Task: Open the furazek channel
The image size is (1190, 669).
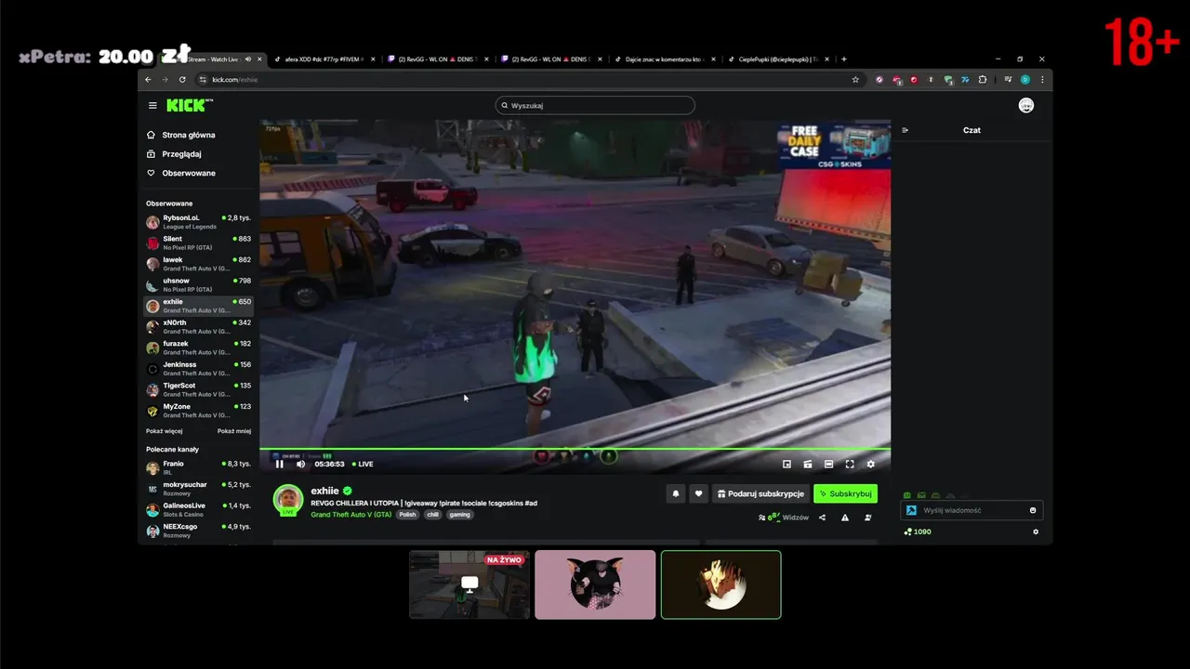Action: pos(198,348)
